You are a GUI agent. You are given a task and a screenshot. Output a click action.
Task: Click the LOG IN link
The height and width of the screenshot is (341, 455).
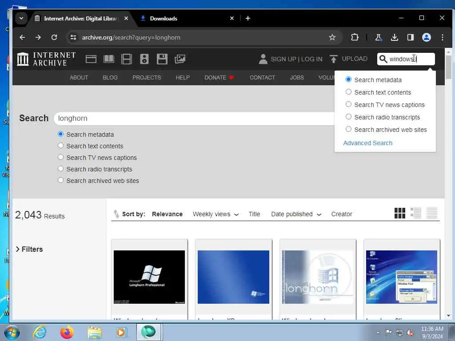point(311,59)
